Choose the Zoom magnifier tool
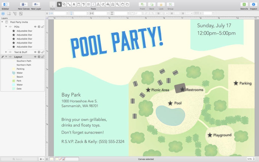The height and width of the screenshot is (162, 259). tap(118, 4)
